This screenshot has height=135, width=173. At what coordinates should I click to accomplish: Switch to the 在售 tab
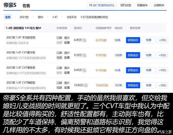pyautogui.click(x=26, y=6)
